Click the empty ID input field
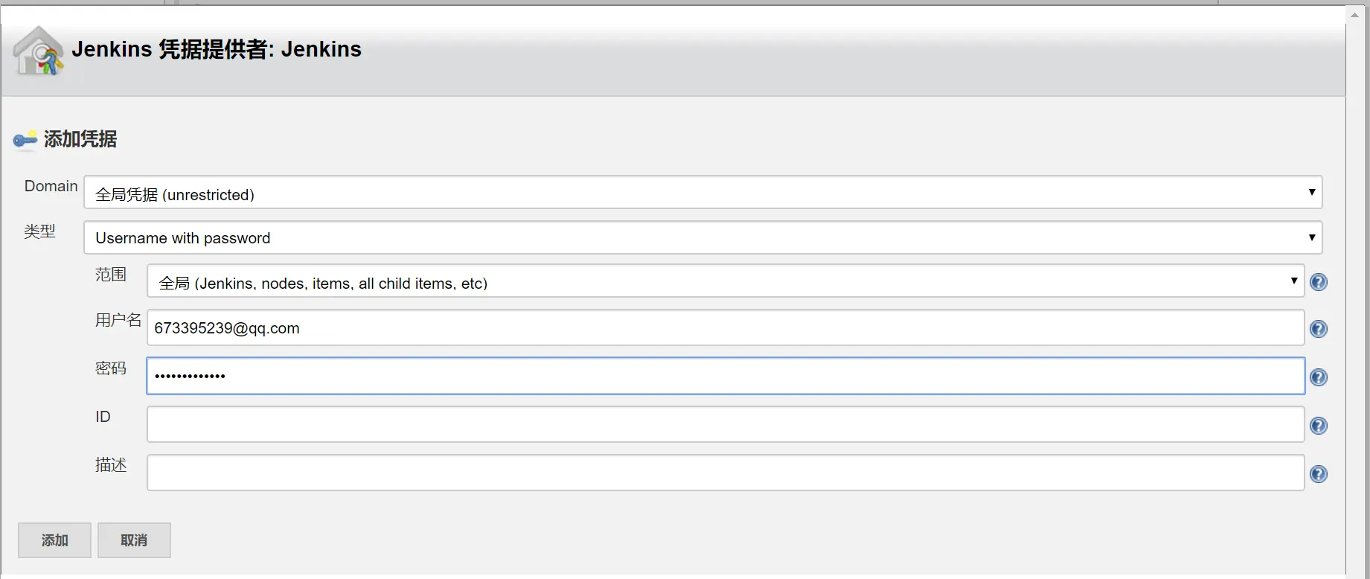 coord(725,424)
